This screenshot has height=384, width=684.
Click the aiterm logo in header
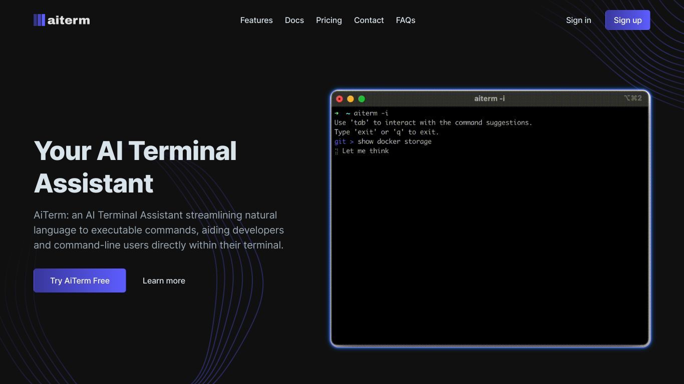62,20
